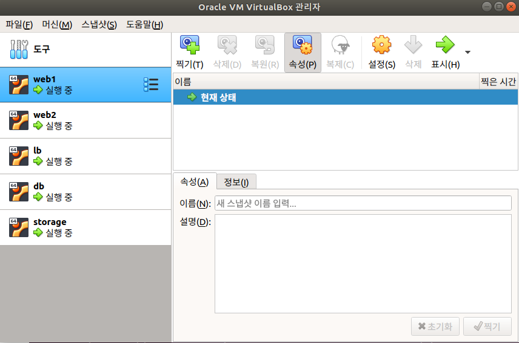Switch to the Attributes (속성(A)) tab
The image size is (519, 343).
[x=195, y=181]
